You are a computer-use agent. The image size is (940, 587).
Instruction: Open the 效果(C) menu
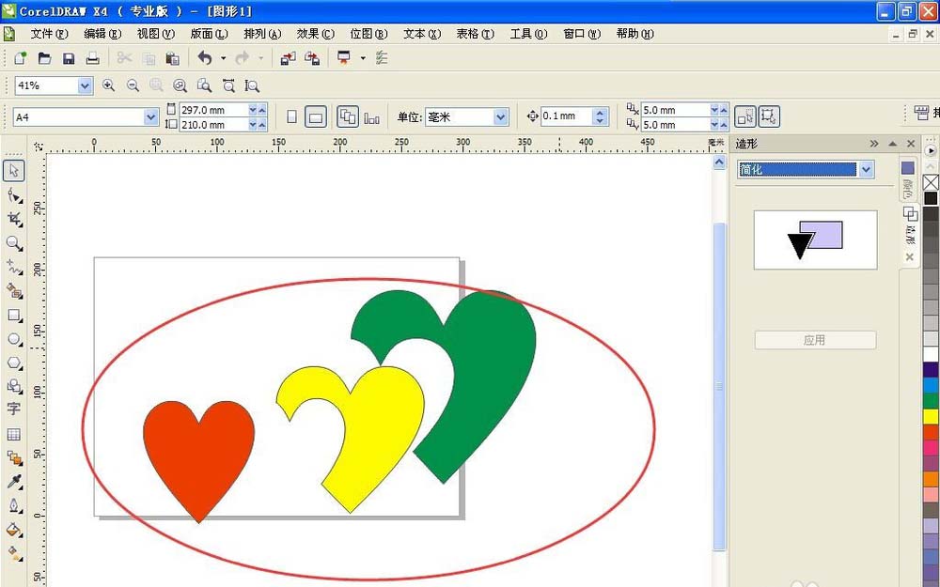(x=315, y=34)
